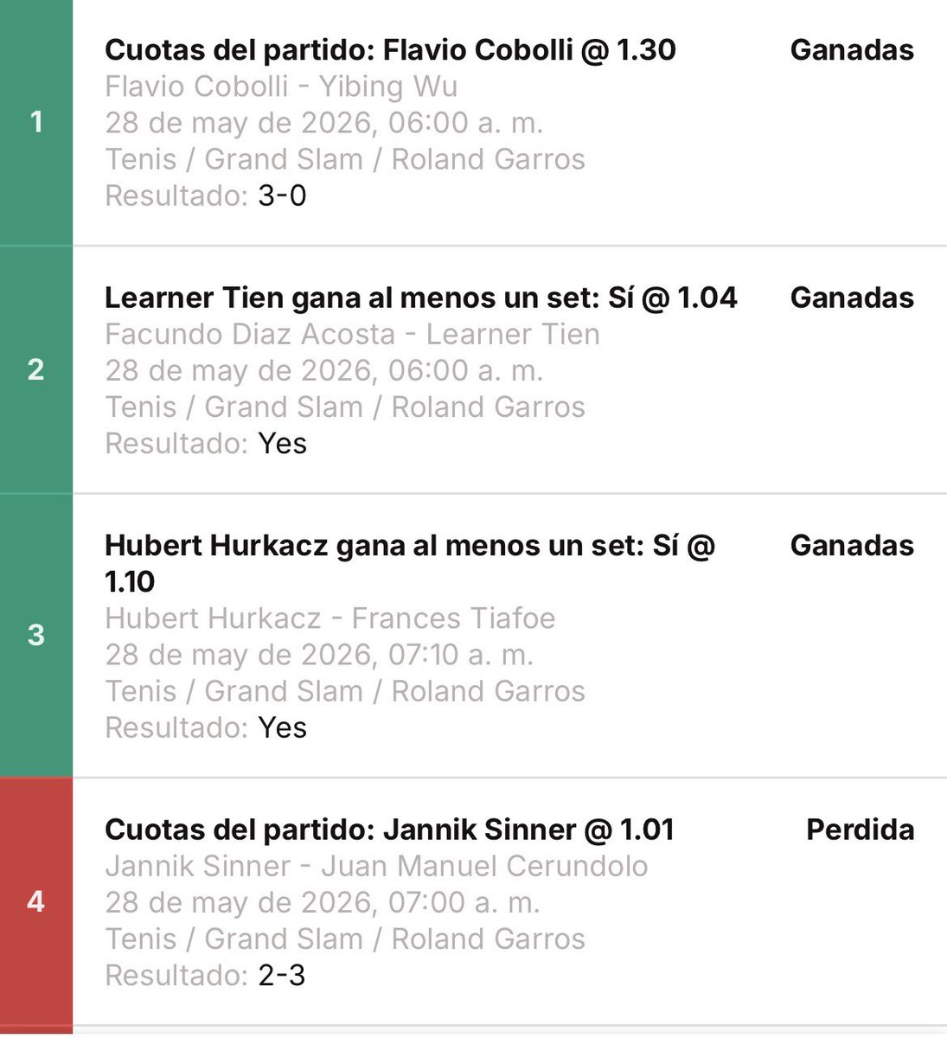Click the Ganadas status of the Hurkacz bet
The image size is (947, 1038).
click(852, 546)
